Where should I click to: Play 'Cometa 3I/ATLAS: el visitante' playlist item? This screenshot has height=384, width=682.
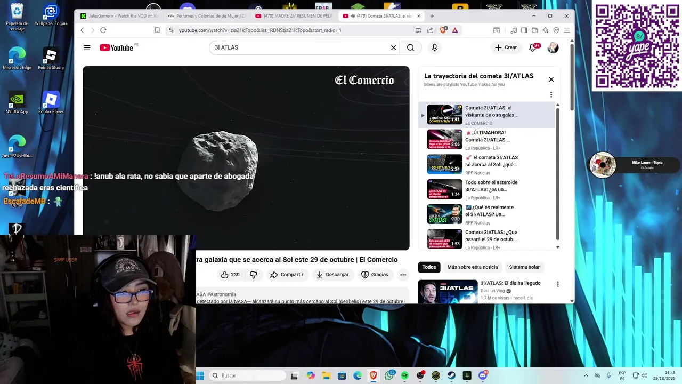486,115
